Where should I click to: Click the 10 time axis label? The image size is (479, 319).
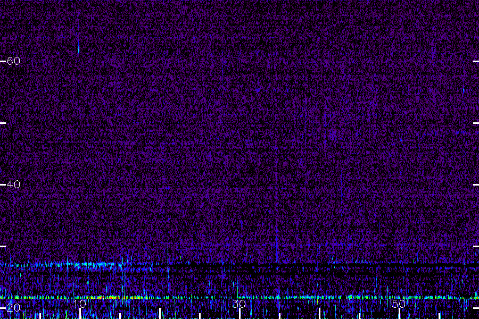coord(80,304)
